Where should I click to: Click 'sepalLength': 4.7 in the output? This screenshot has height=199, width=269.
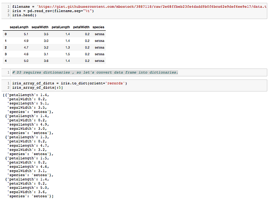coord(28,146)
